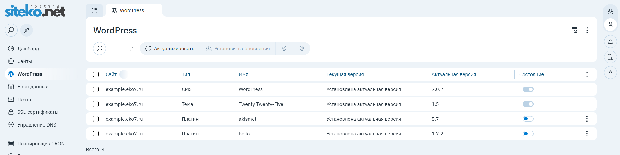The height and width of the screenshot is (155, 620).
Task: Click the sort icon next to Сайт
Action: [124, 74]
